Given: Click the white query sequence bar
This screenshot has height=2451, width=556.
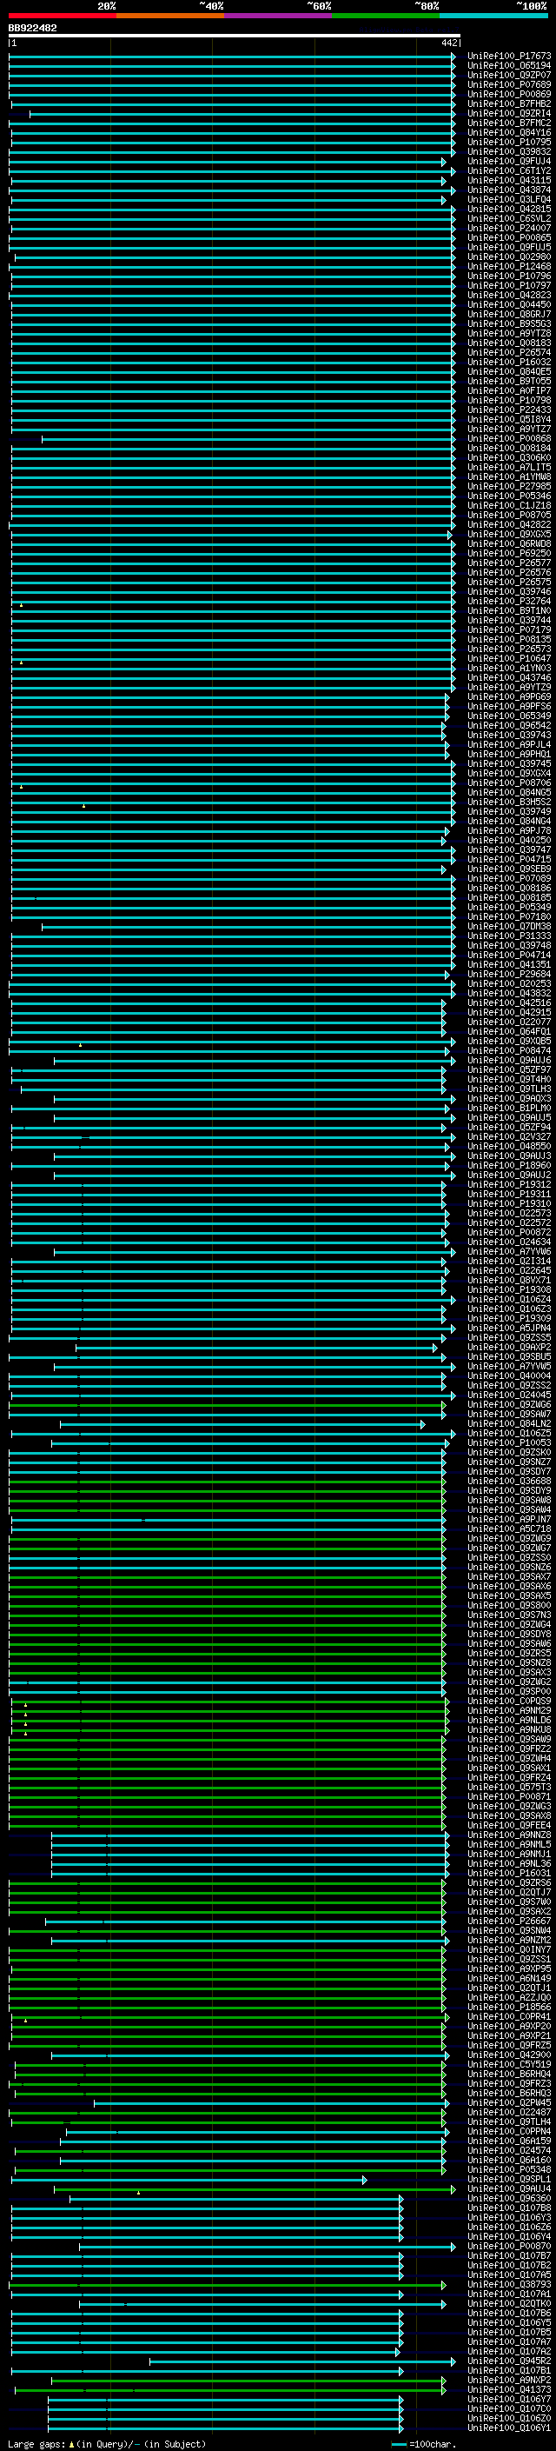Looking at the screenshot, I should tap(235, 37).
